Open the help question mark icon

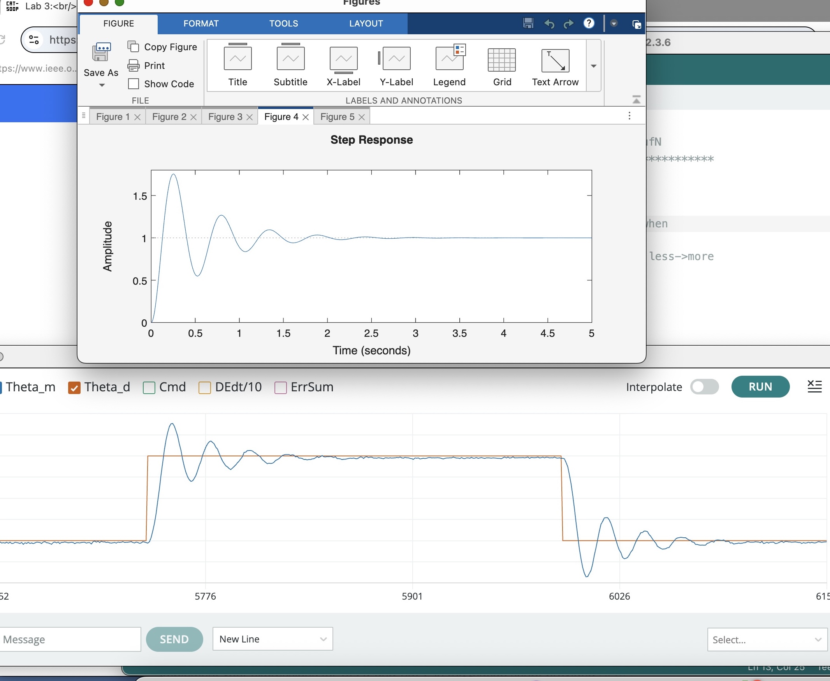(x=588, y=23)
